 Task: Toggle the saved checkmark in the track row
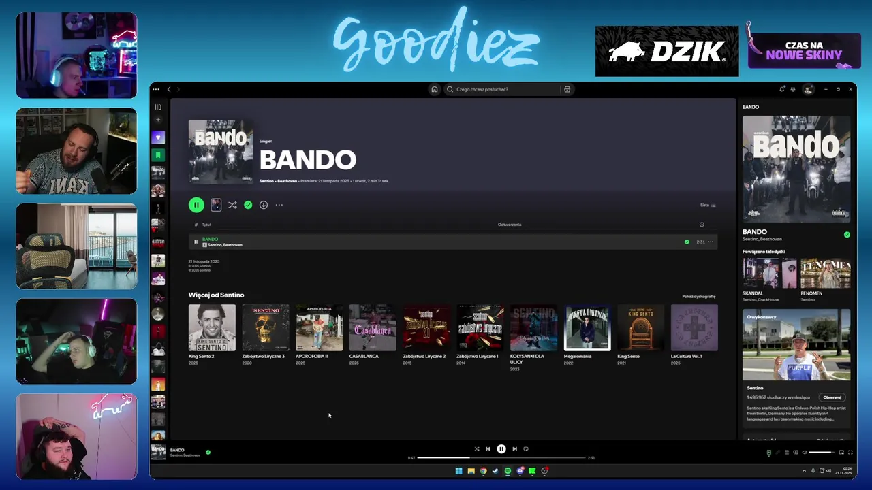pos(687,242)
